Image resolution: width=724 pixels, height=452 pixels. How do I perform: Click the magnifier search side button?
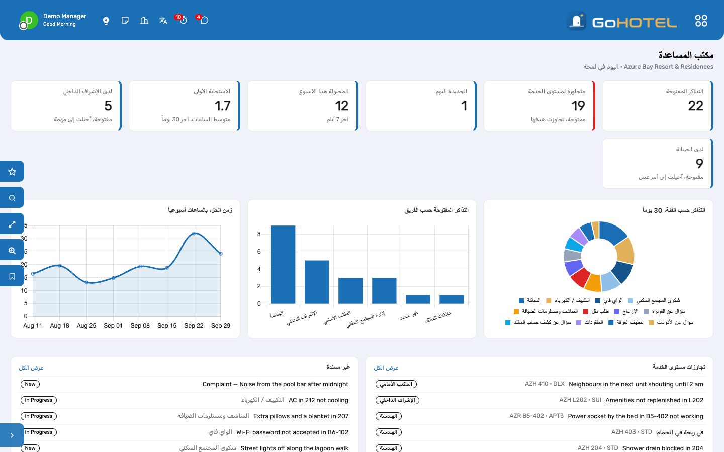[12, 198]
